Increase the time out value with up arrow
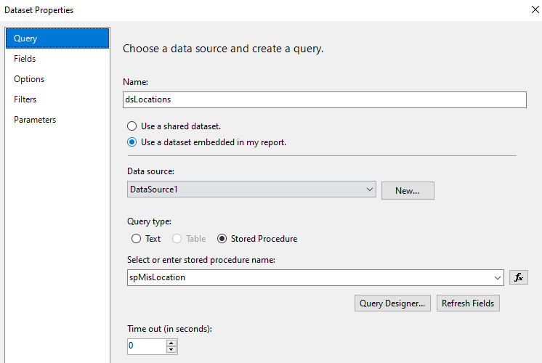Screen dimensions: 542x363 coord(171,343)
